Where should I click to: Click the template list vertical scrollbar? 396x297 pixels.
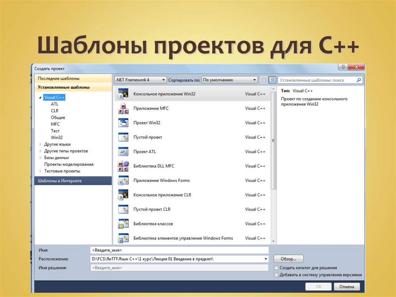pos(274,163)
